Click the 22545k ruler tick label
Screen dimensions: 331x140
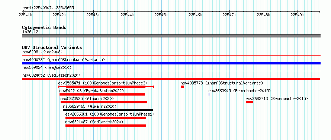[x=161, y=15]
